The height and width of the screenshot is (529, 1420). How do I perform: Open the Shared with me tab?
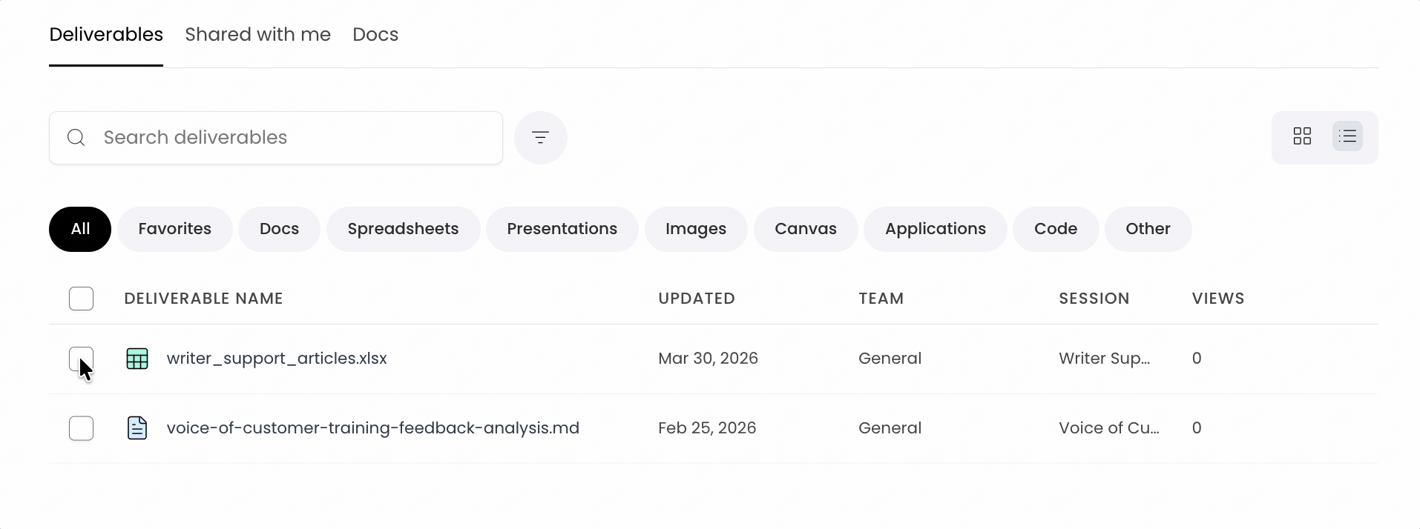click(x=257, y=35)
